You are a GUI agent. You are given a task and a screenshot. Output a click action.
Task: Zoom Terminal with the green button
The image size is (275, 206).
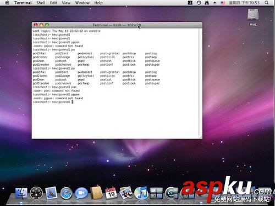point(47,25)
